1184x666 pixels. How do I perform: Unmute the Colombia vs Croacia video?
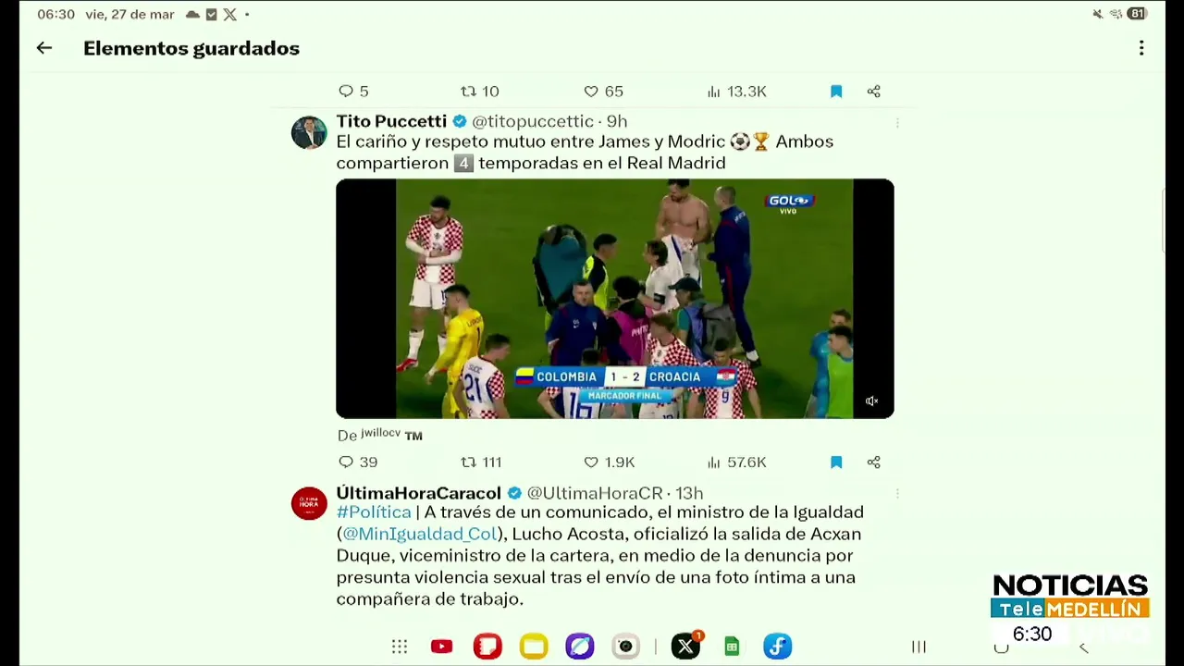pos(871,401)
